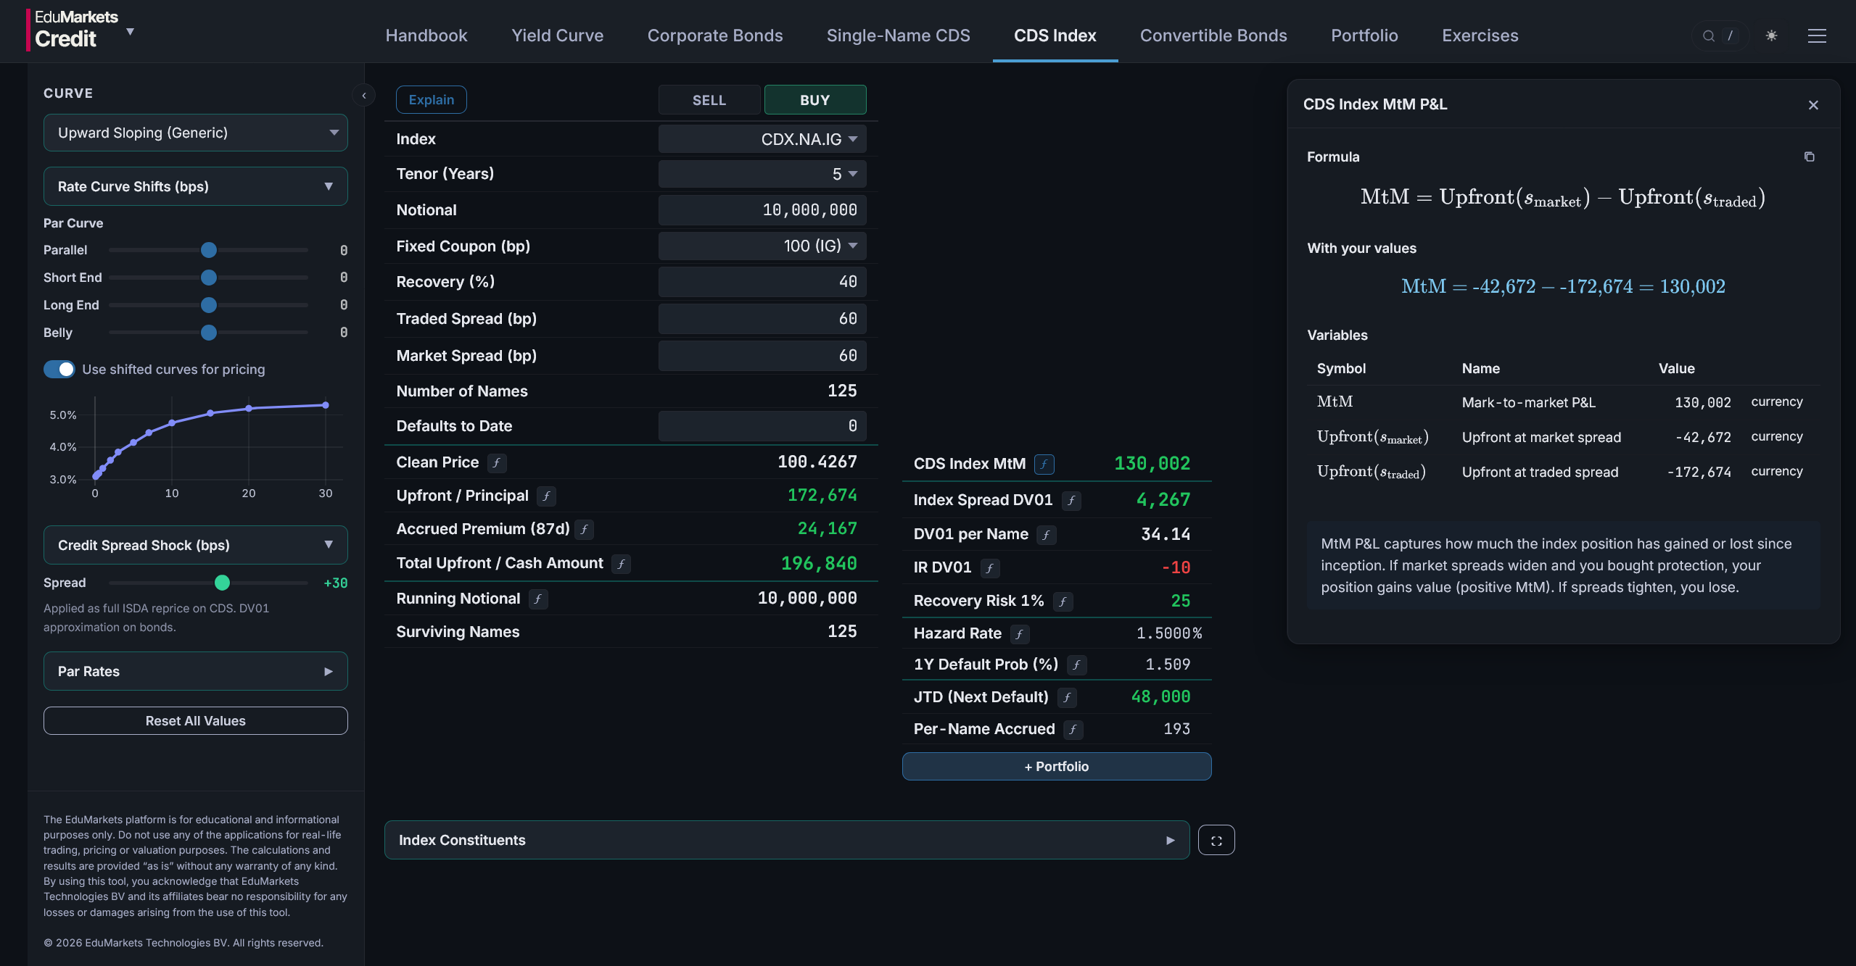1856x966 pixels.
Task: Click the fullscreen expand icon button
Action: 1216,841
